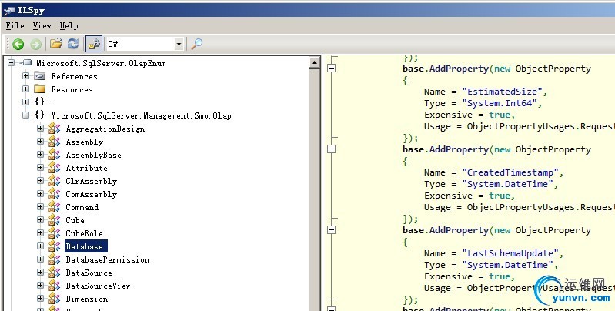This screenshot has width=615, height=311.
Task: Open the C# language dropdown
Action: point(179,44)
